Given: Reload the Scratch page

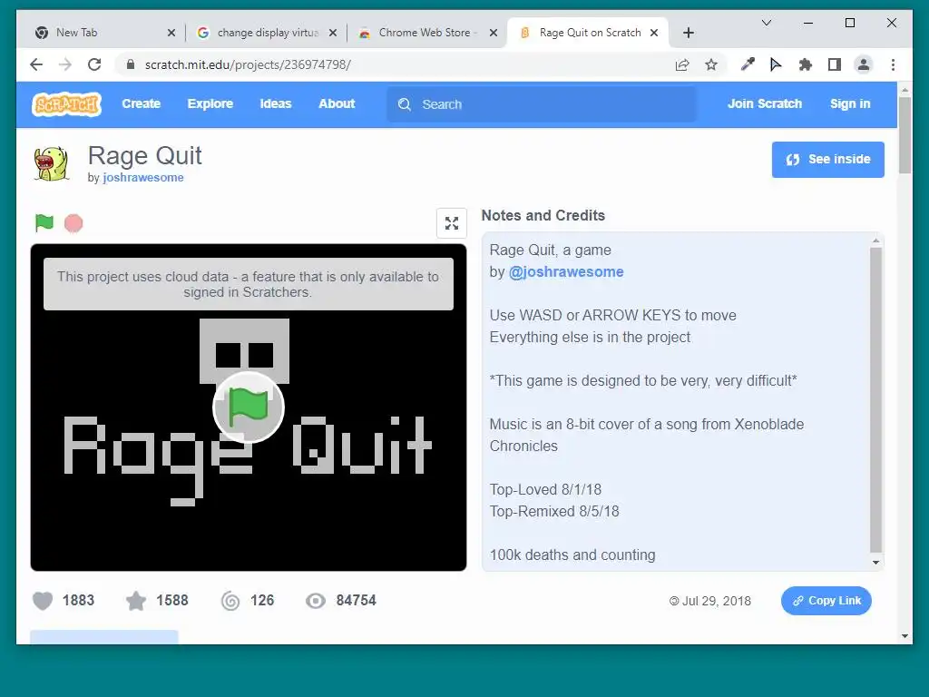Looking at the screenshot, I should (94, 64).
